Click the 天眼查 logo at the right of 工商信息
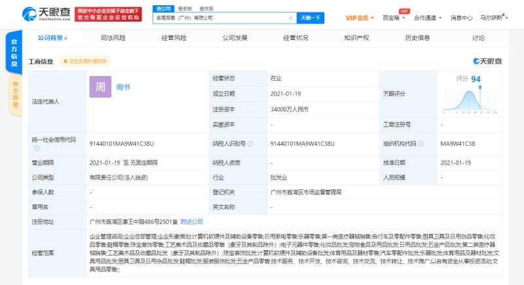 (487, 61)
